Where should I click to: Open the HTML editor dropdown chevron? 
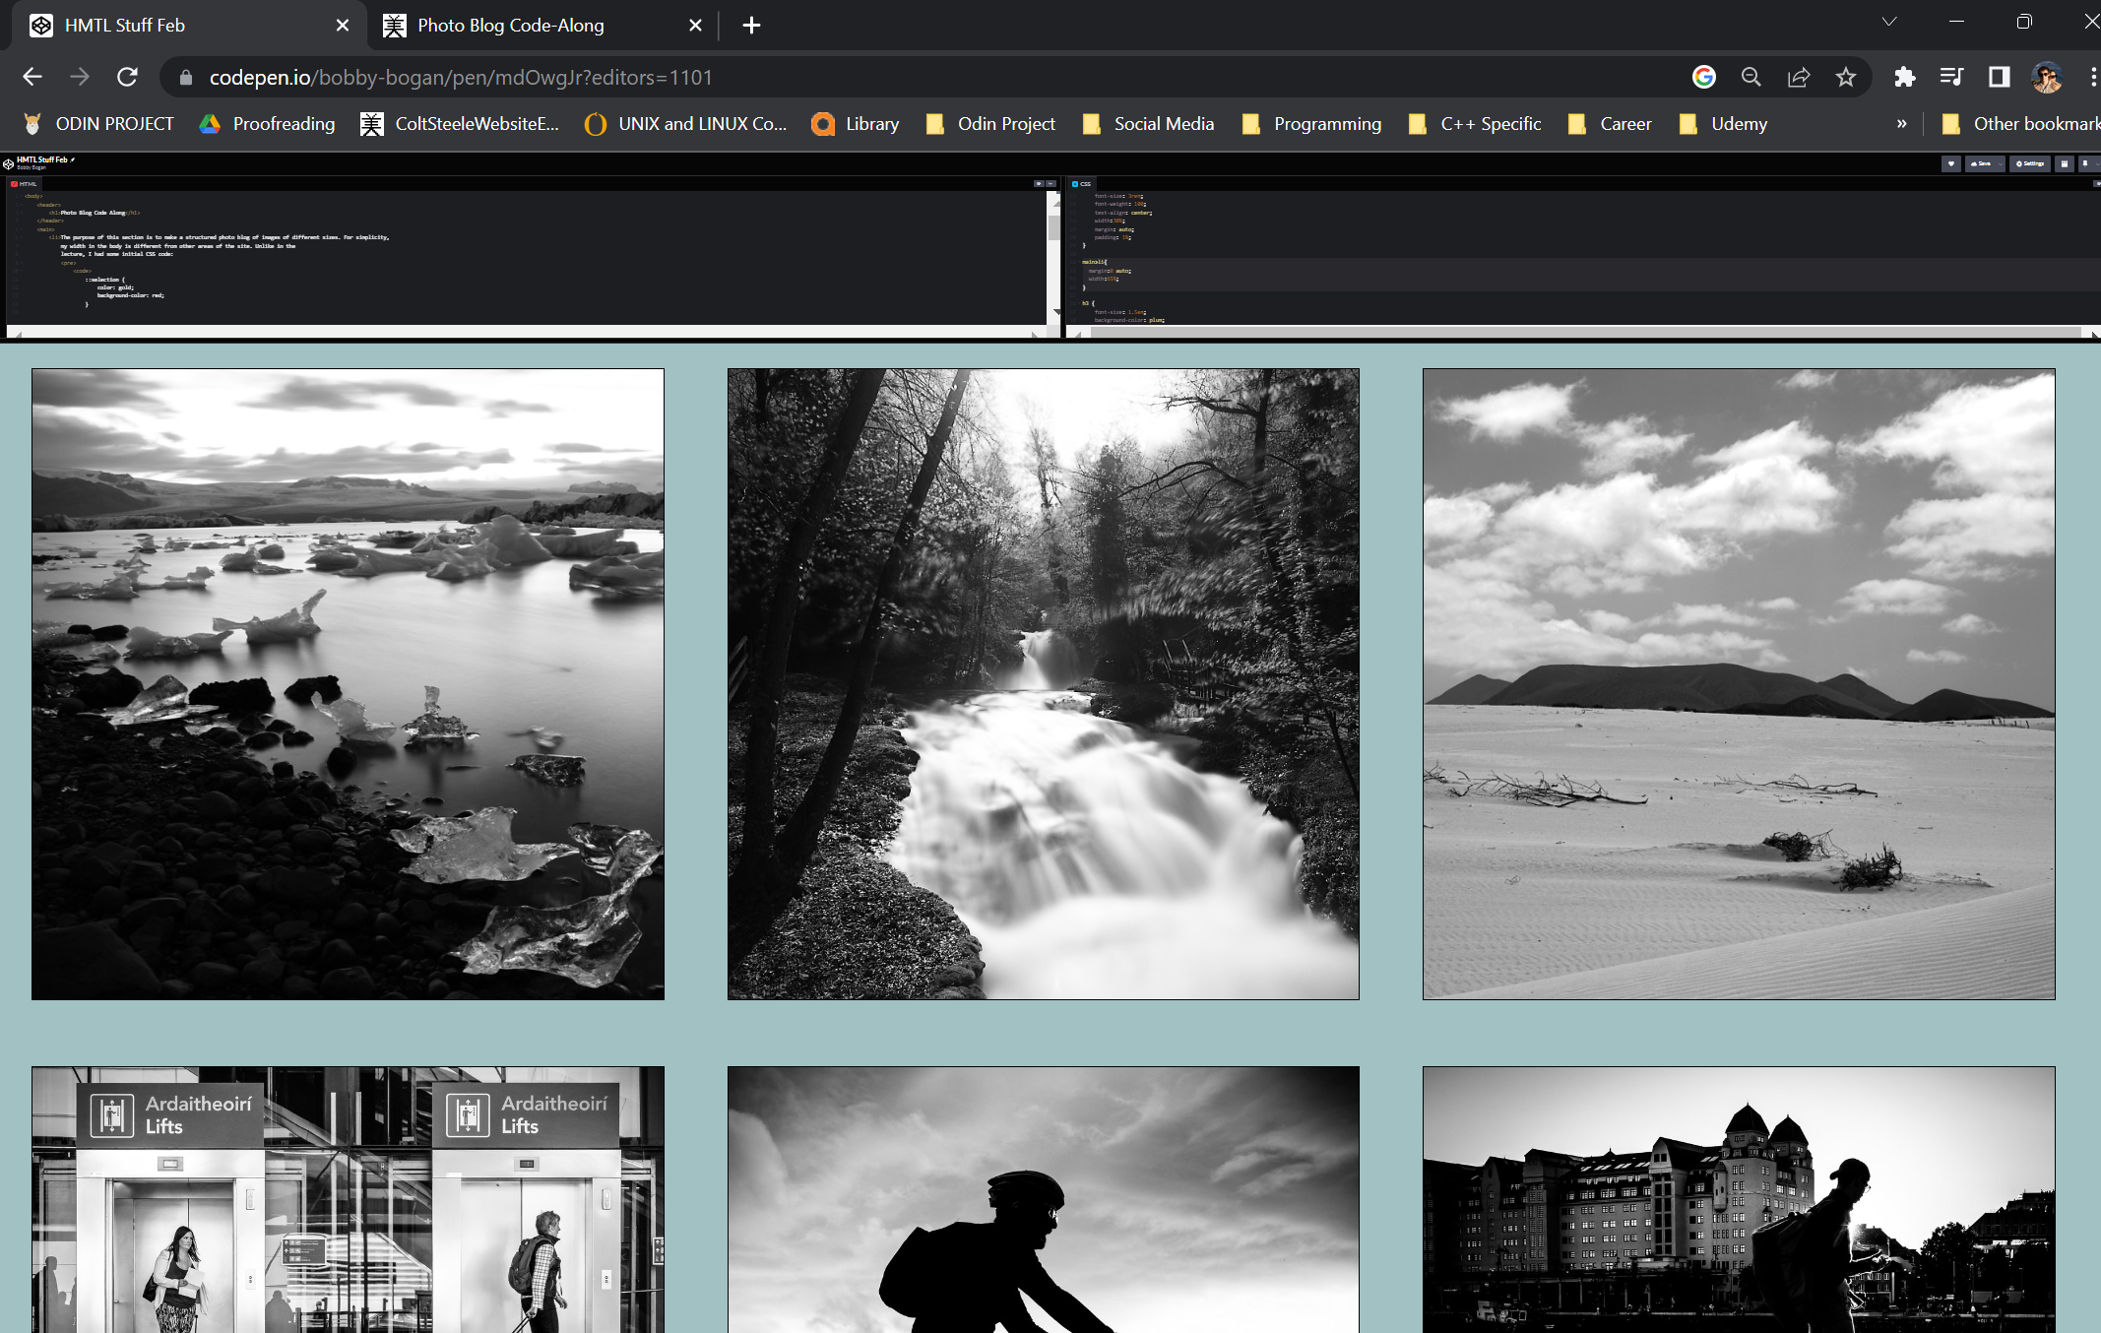tap(1050, 183)
